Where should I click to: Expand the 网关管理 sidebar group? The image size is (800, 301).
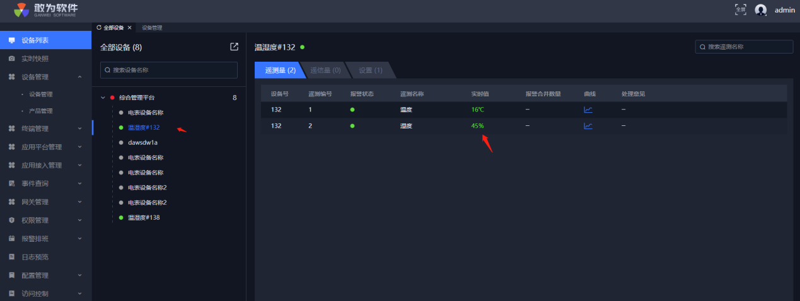pos(79,202)
